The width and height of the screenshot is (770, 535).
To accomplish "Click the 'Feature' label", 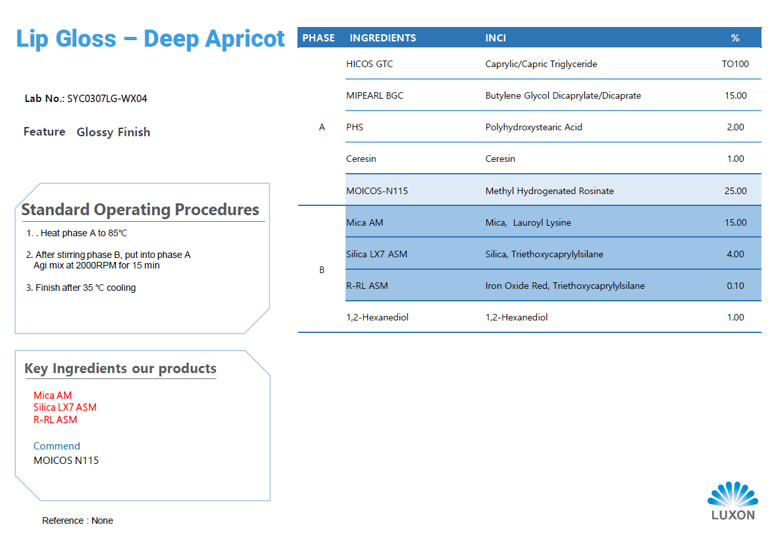I will coord(44,132).
